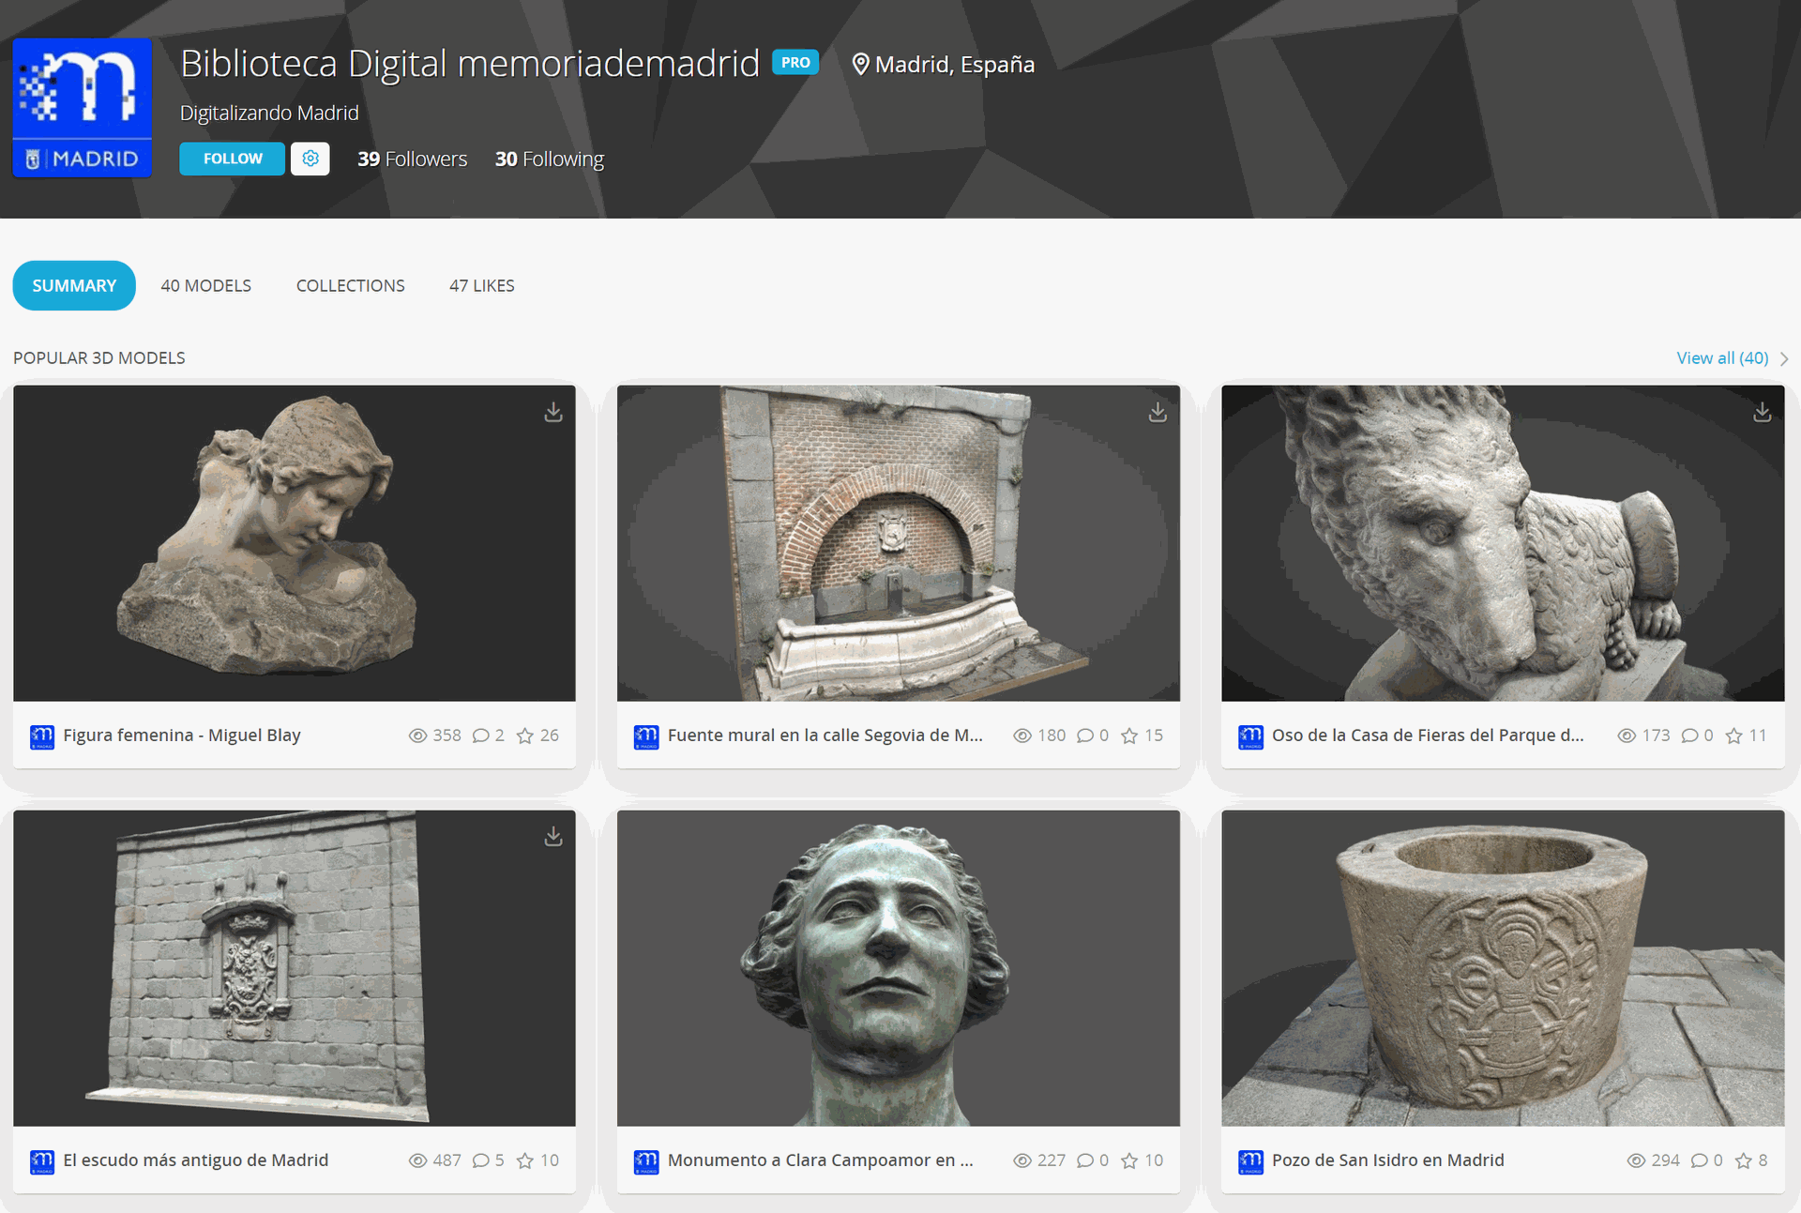
Task: Click Digitalizando Madrid tagline
Action: tap(269, 113)
